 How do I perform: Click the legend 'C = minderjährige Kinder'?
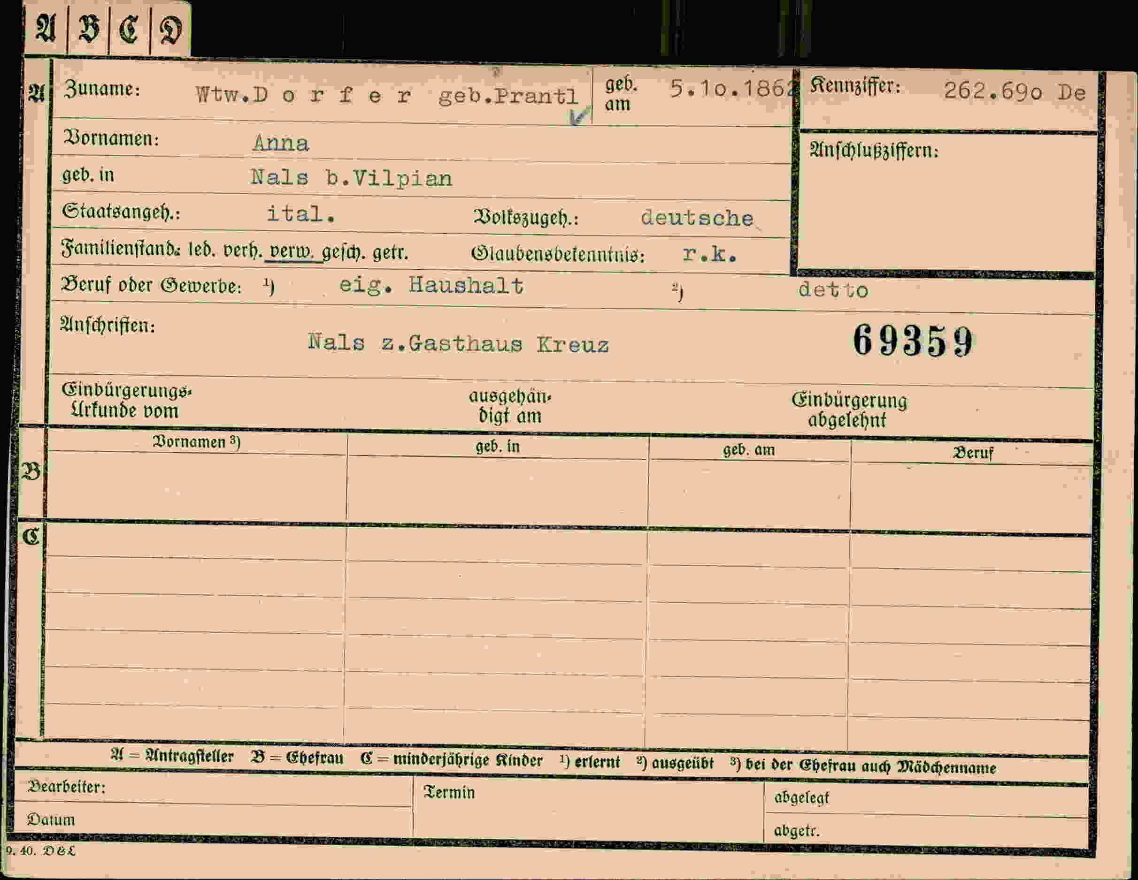451,760
